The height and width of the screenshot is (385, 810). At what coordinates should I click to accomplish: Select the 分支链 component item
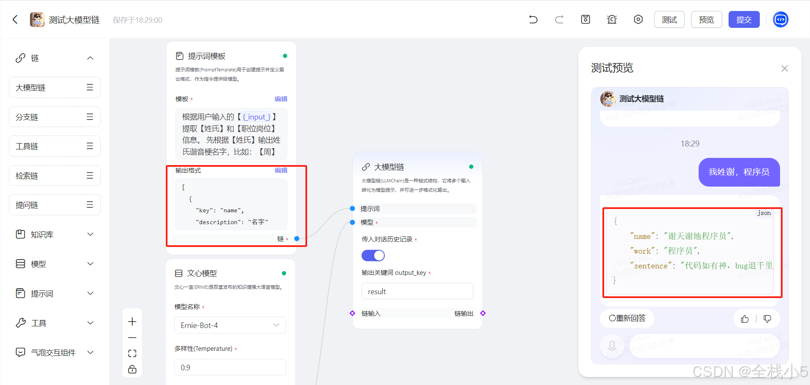pos(55,117)
